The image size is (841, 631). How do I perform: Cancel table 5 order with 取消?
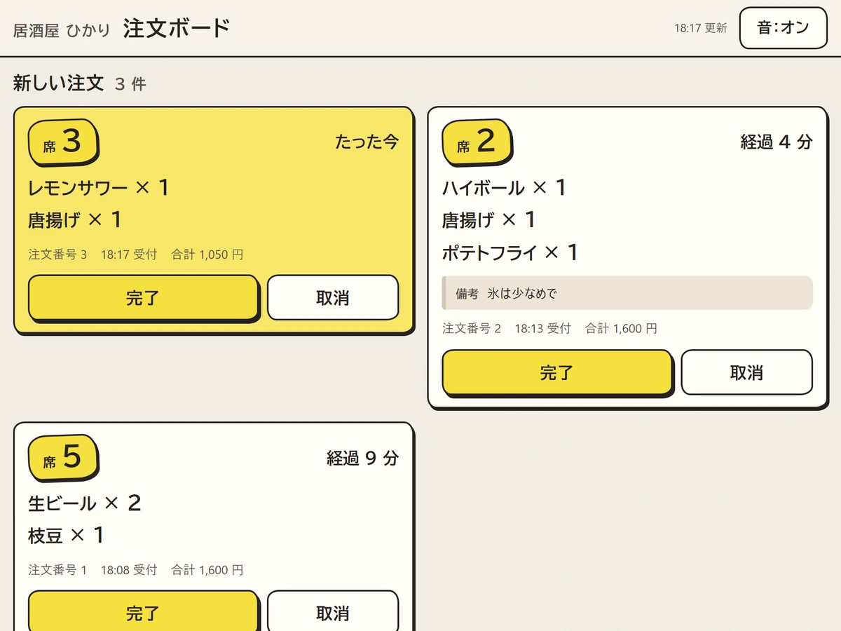pos(333,611)
